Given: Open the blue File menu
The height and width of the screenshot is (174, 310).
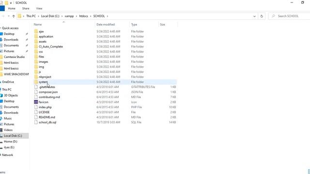Looking at the screenshot, I should click(x=2, y=9).
